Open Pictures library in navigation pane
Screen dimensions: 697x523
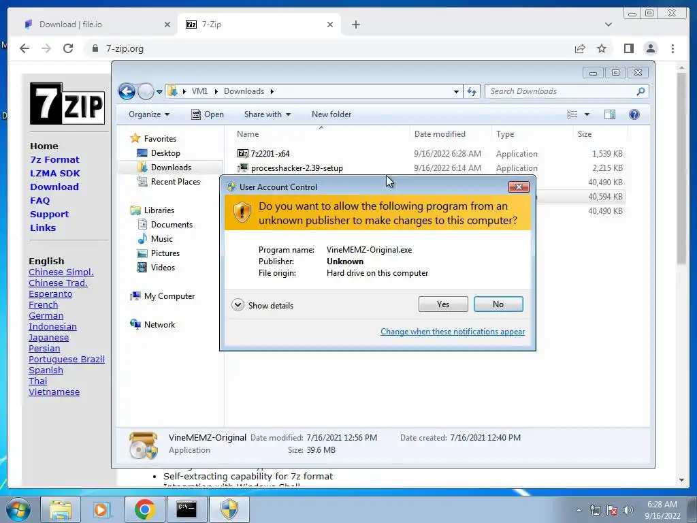158,253
